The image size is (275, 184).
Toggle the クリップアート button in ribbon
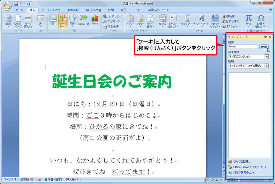coord(63,21)
